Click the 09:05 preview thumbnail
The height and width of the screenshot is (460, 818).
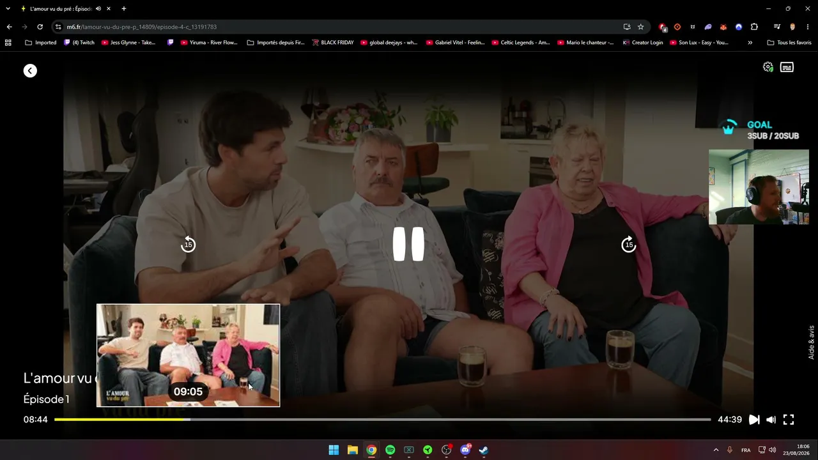point(188,355)
